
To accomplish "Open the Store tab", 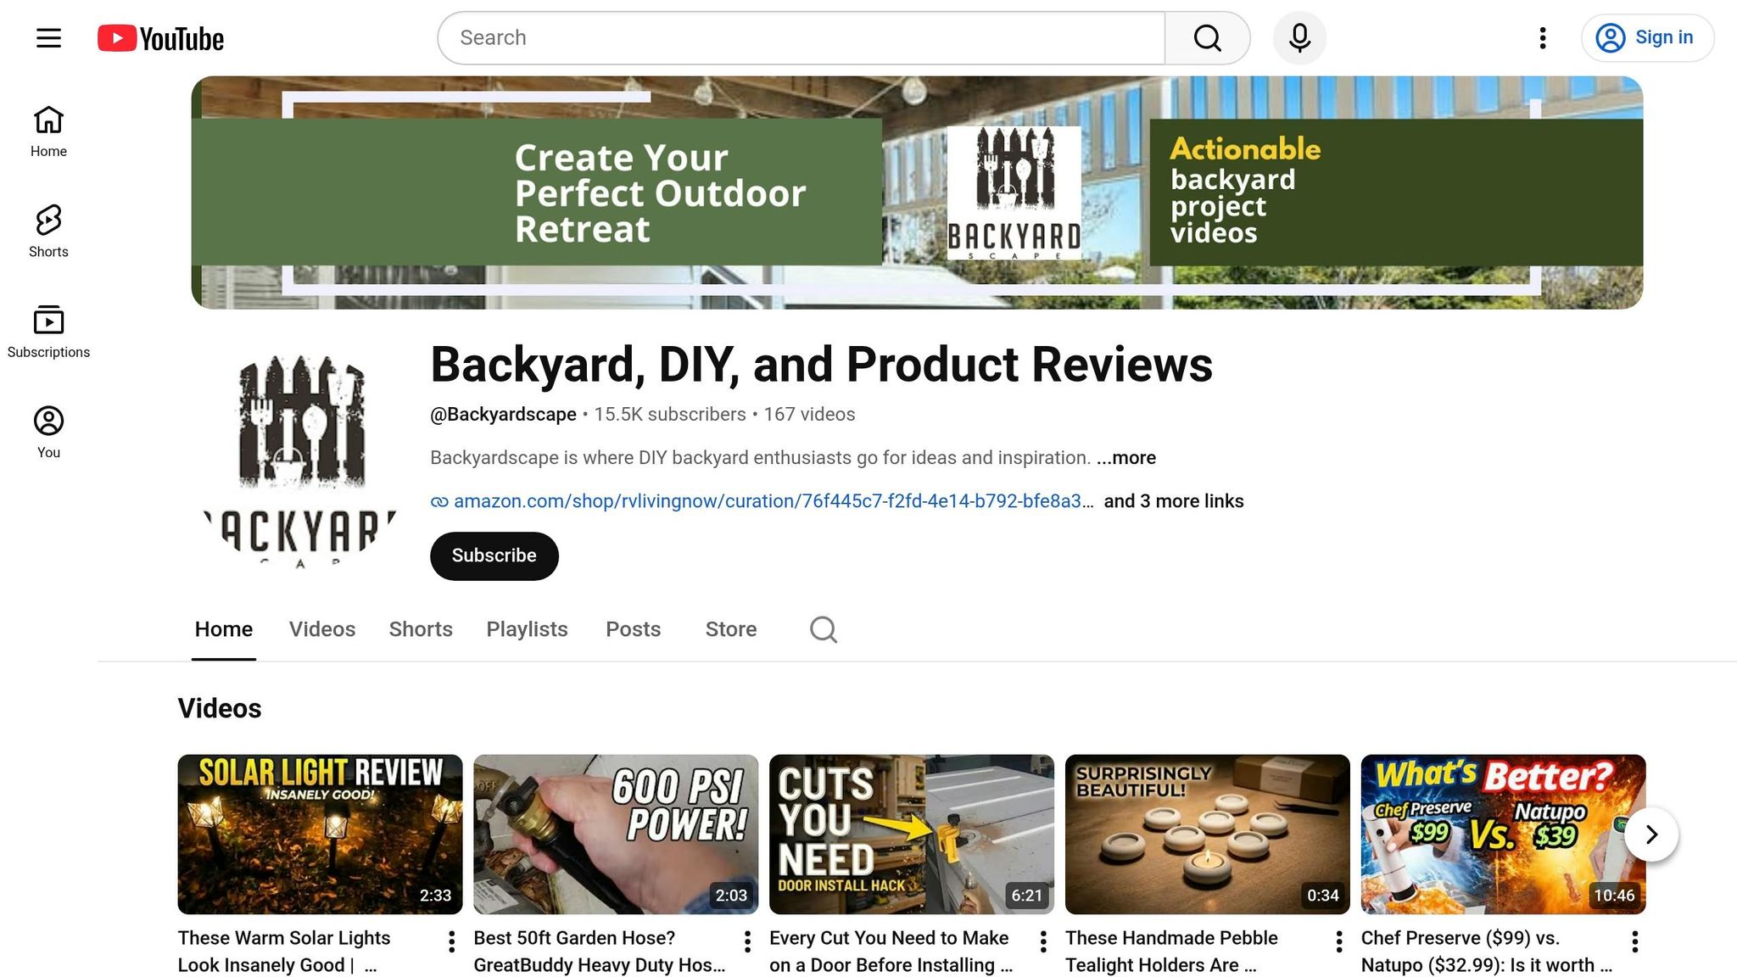I will pyautogui.click(x=731, y=629).
